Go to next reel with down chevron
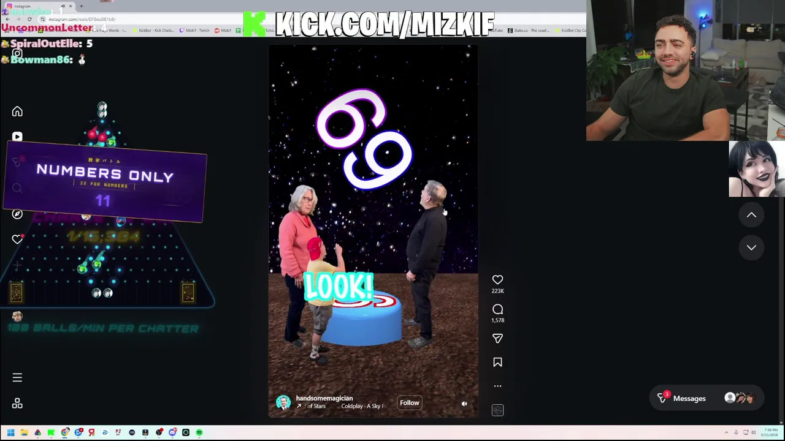This screenshot has width=785, height=441. [751, 247]
